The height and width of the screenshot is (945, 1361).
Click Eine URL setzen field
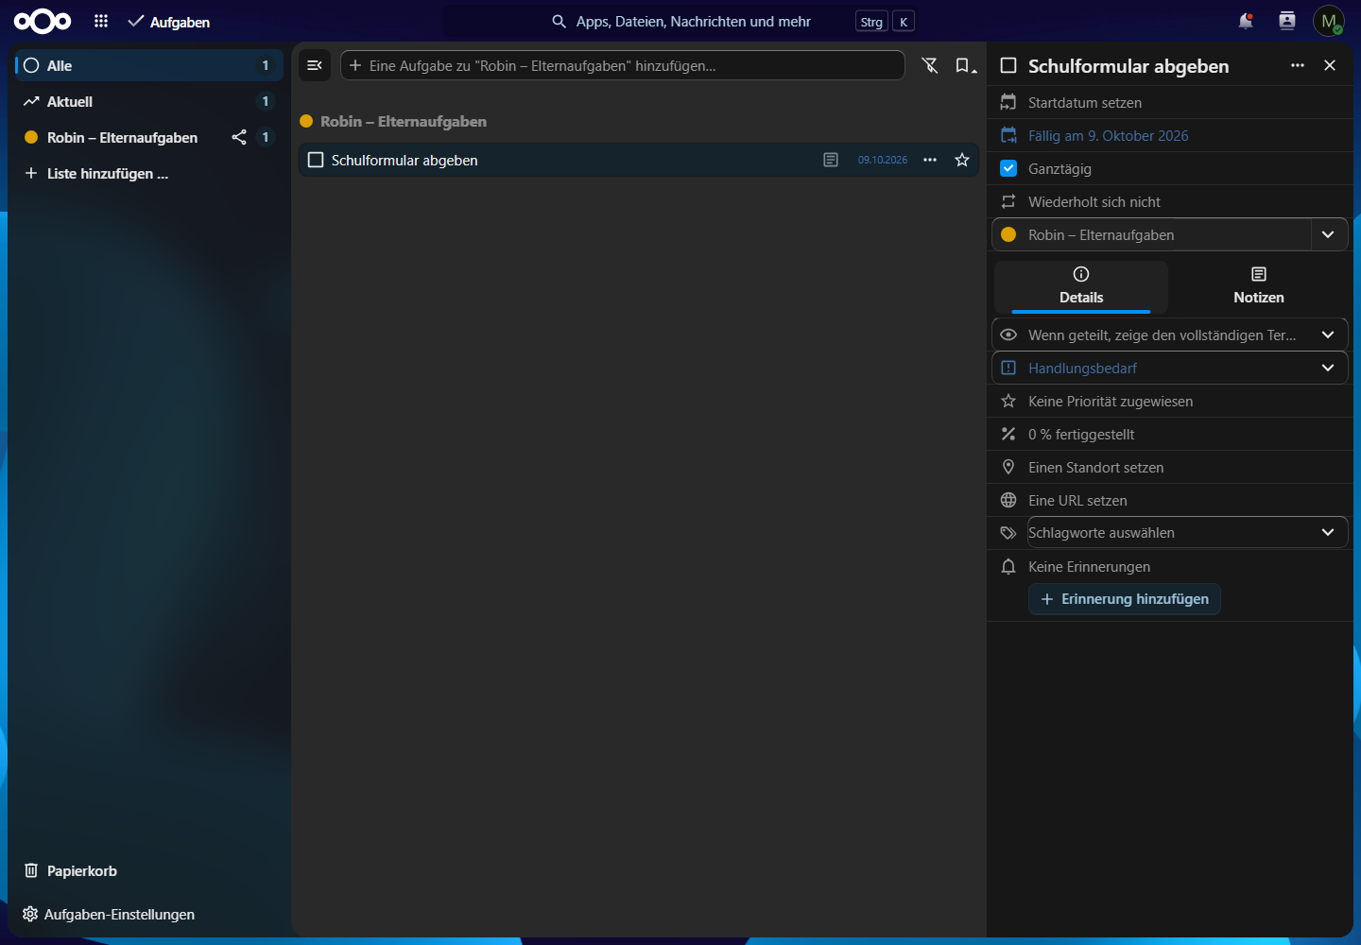click(1170, 500)
